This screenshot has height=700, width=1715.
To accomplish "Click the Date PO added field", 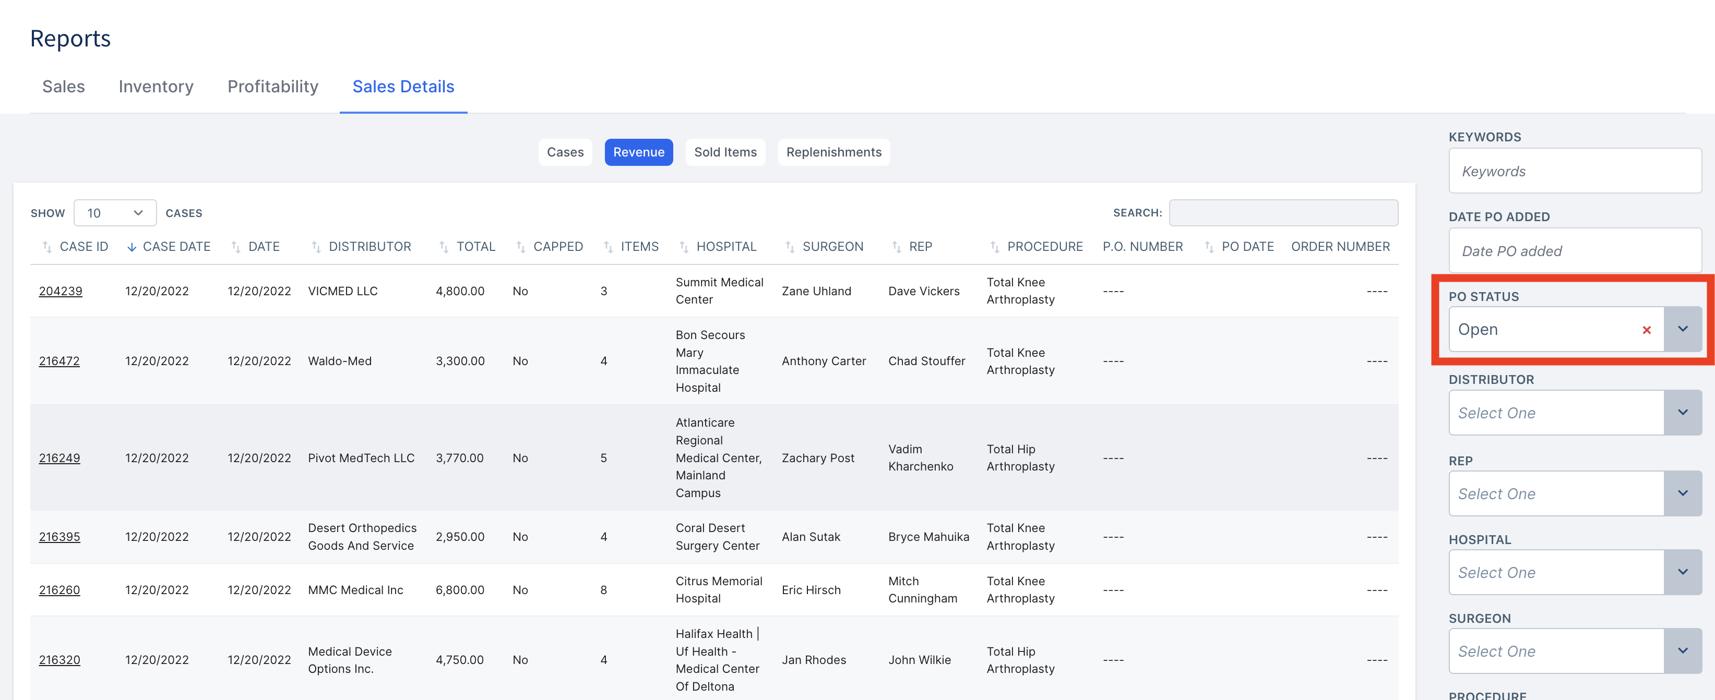I will (x=1575, y=251).
